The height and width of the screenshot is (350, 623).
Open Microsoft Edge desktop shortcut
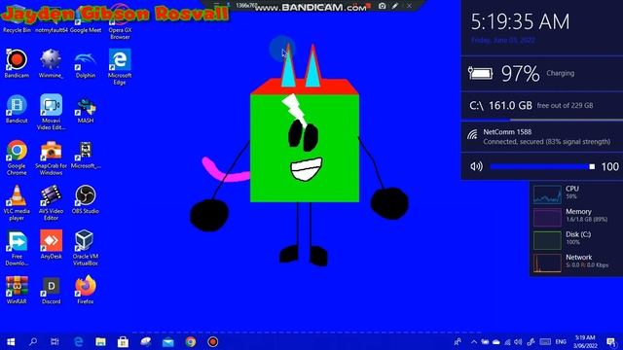[120, 67]
